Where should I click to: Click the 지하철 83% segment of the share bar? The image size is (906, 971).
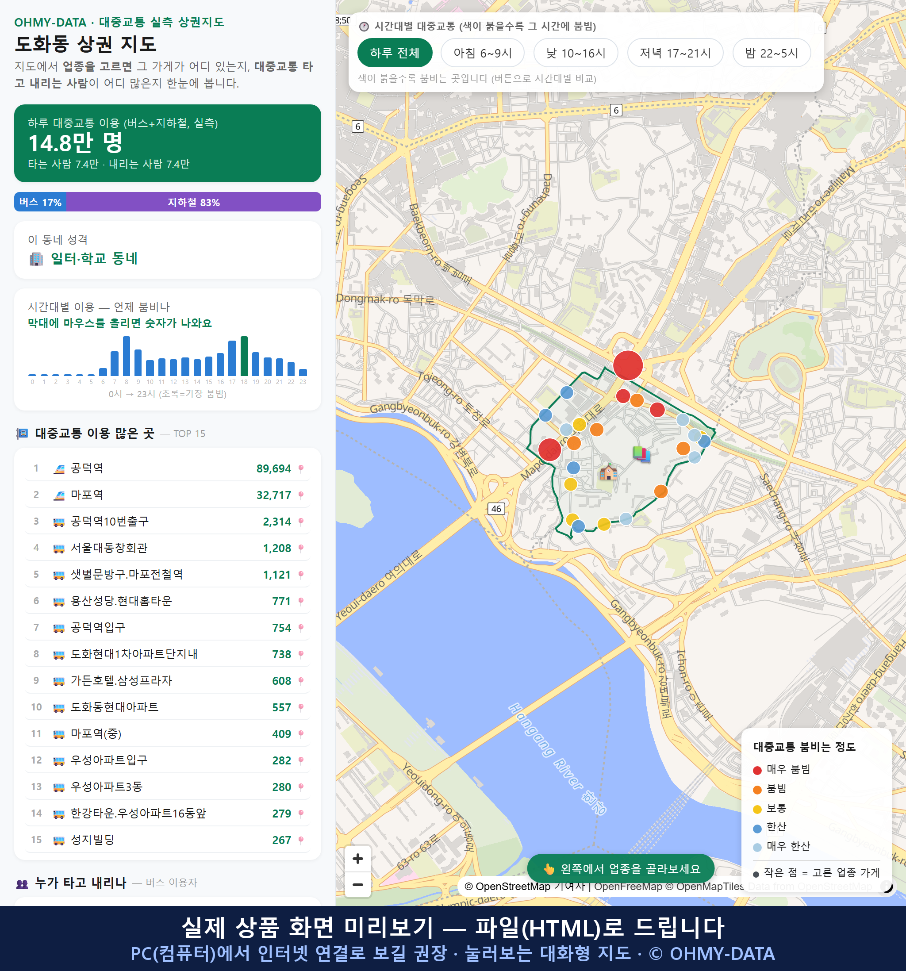[x=193, y=202]
